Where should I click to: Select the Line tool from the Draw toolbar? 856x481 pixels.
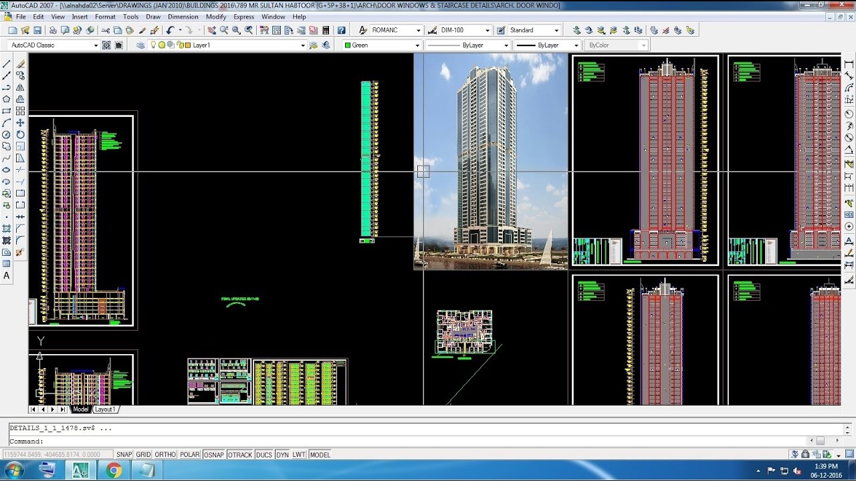pyautogui.click(x=7, y=63)
